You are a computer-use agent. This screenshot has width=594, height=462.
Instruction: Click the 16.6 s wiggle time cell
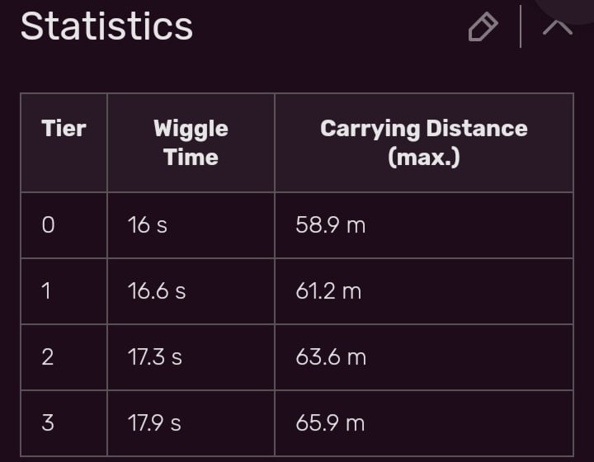click(191, 291)
